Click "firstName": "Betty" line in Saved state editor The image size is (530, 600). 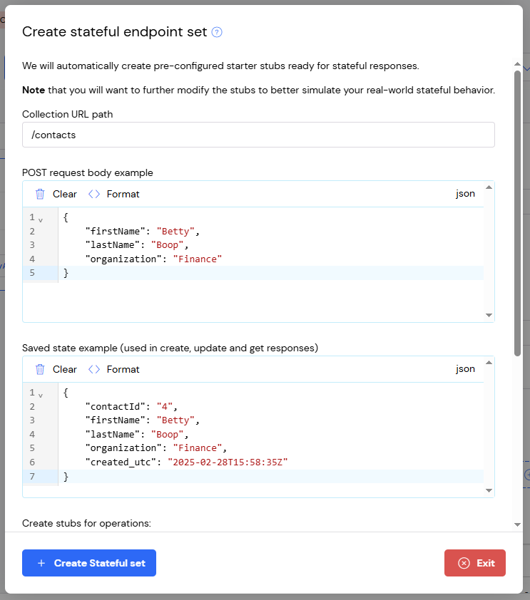142,420
